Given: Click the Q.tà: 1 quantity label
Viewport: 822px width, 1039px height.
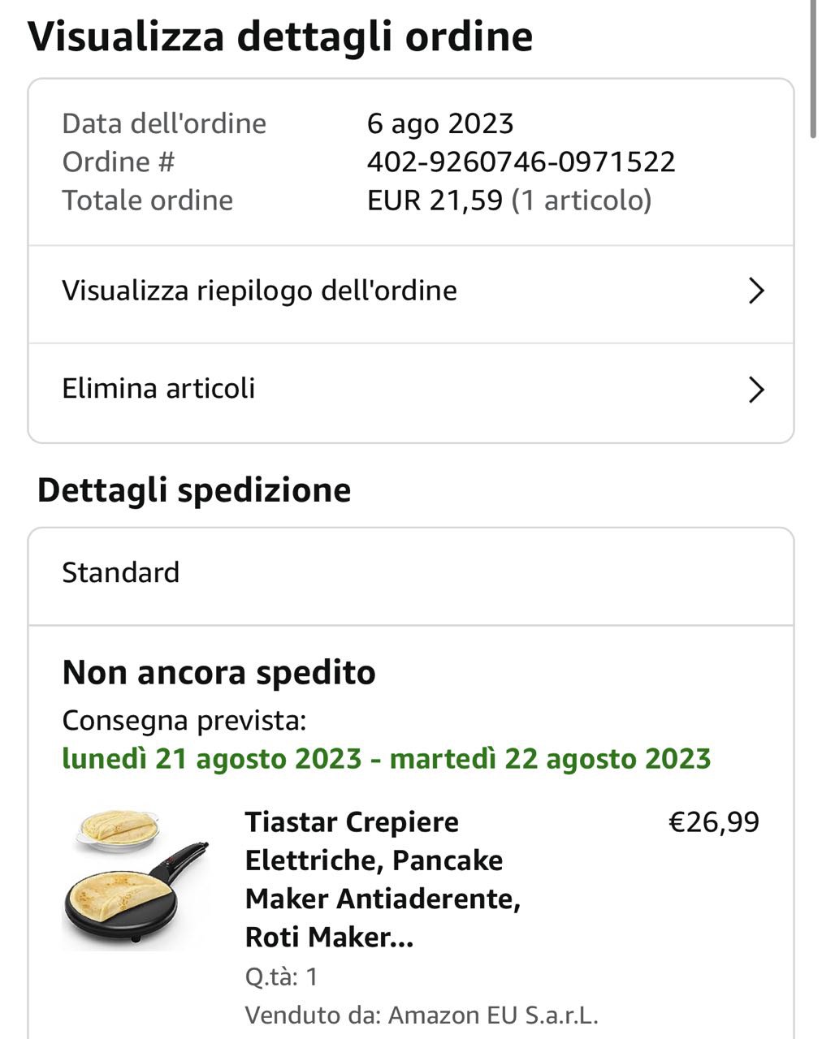Looking at the screenshot, I should (x=282, y=976).
